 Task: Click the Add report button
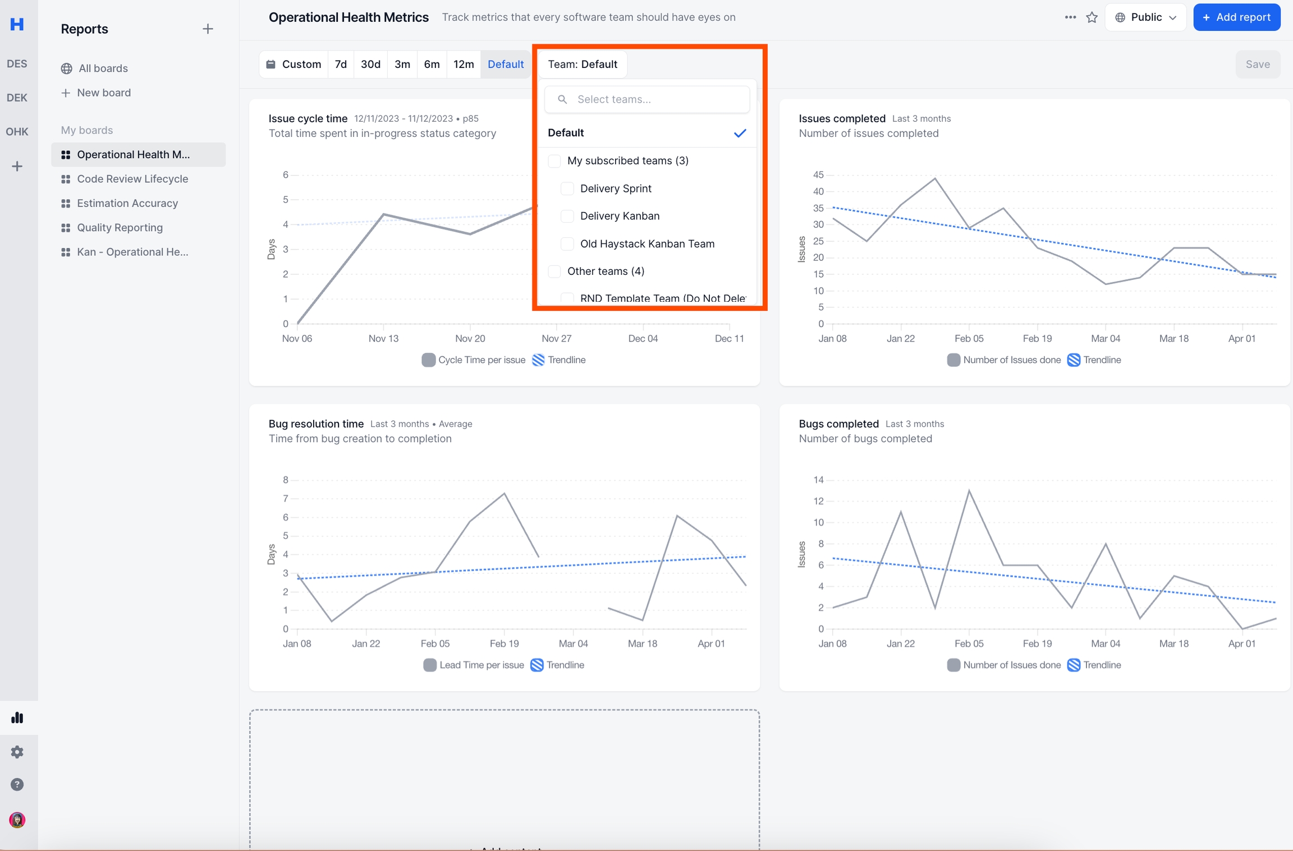(1237, 17)
